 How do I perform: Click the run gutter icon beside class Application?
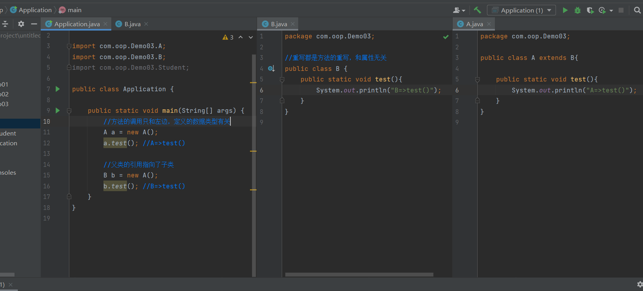click(x=58, y=89)
